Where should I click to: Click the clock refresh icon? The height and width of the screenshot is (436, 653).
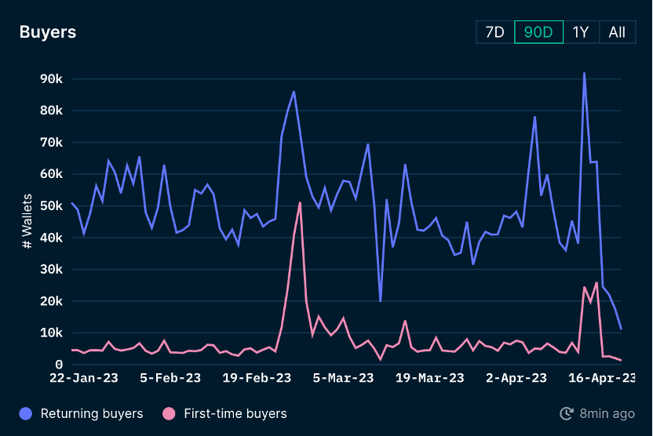[566, 413]
